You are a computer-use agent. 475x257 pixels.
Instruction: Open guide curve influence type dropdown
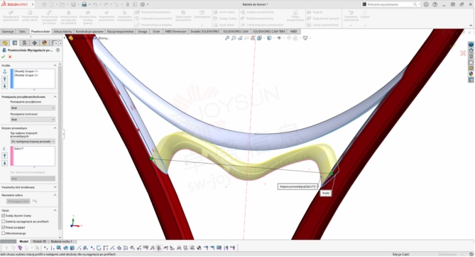point(33,142)
